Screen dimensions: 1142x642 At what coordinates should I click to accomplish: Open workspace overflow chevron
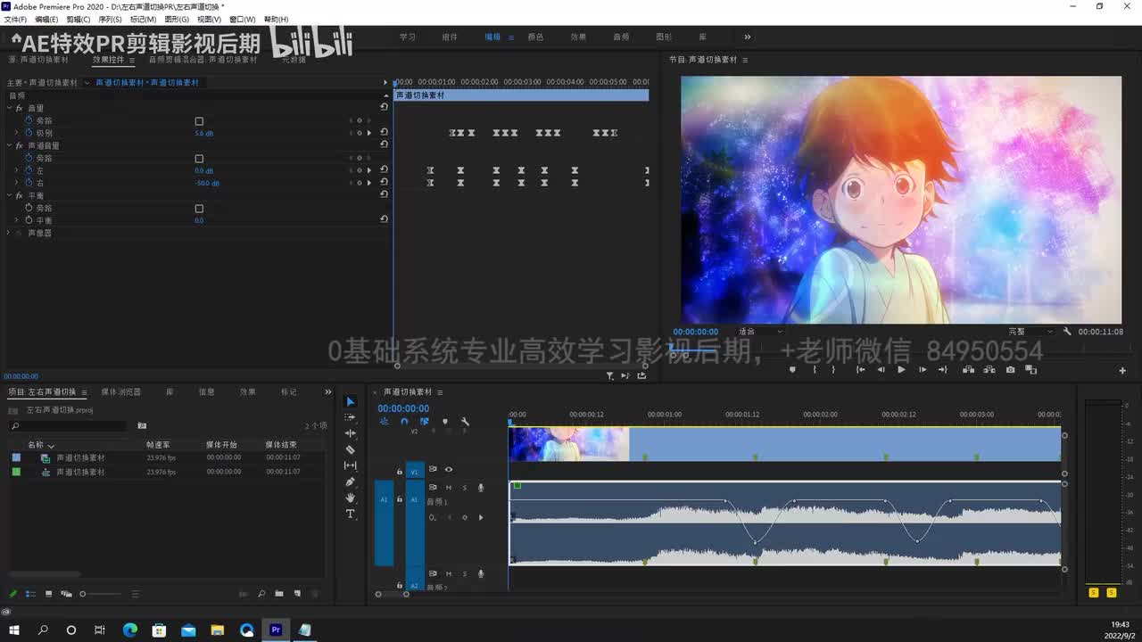click(747, 37)
